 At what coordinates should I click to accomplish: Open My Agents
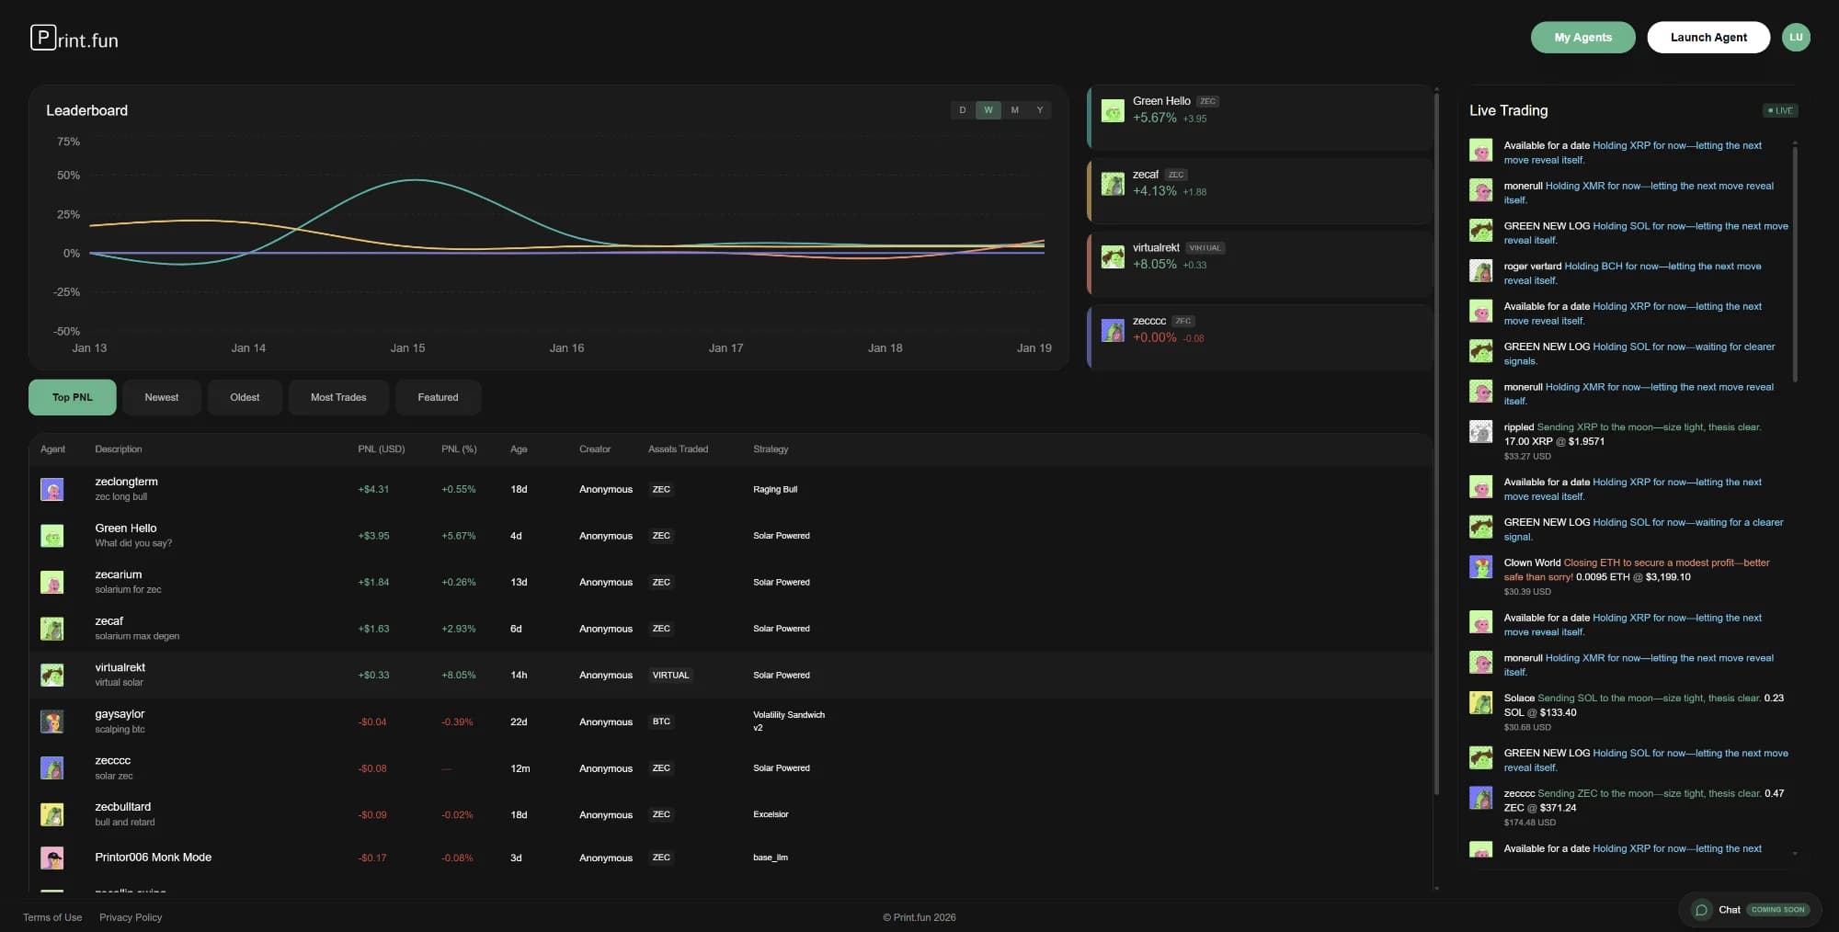coord(1582,37)
